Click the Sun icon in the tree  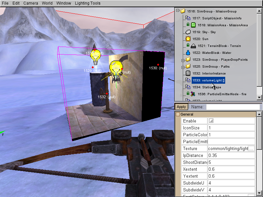(188, 39)
